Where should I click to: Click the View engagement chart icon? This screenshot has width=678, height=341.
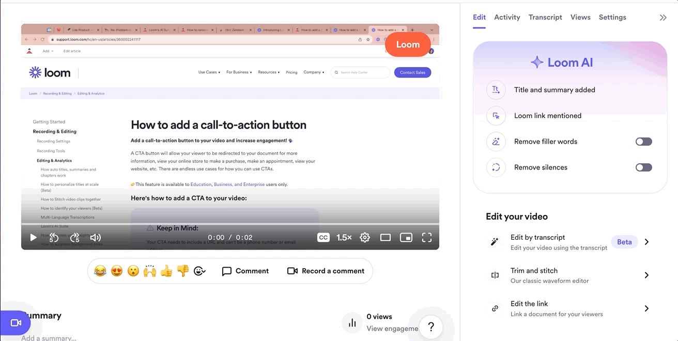click(352, 322)
